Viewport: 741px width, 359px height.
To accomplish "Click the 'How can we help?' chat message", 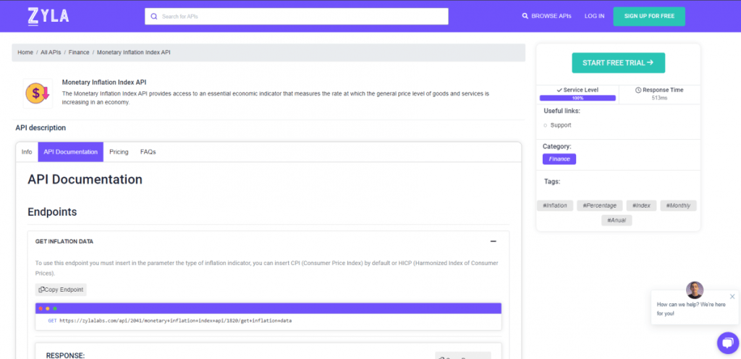I will [691, 309].
